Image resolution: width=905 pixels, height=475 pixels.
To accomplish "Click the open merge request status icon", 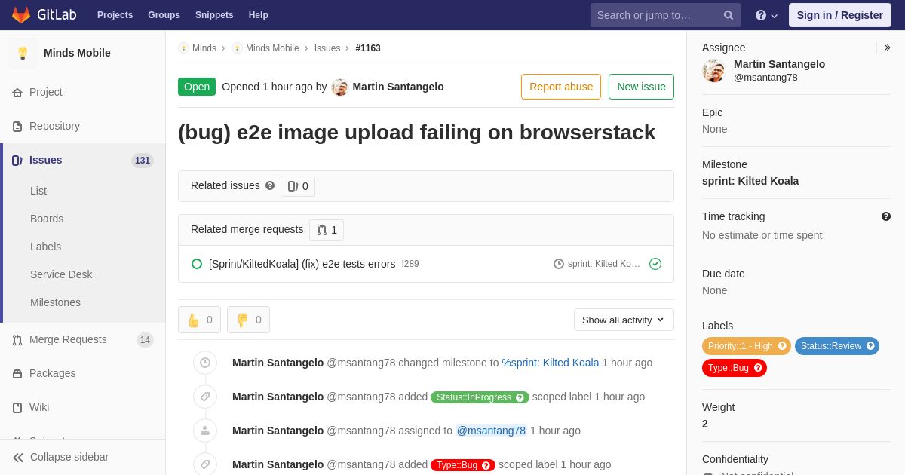I will [x=197, y=264].
